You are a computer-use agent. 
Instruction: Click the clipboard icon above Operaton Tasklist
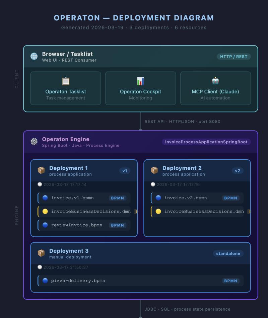click(66, 81)
